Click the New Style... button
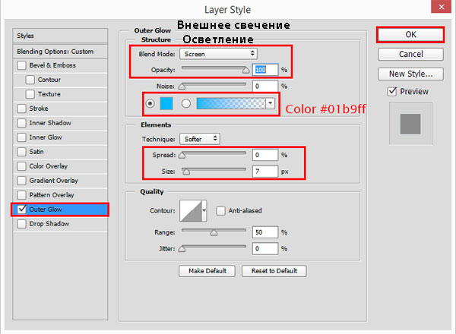 410,74
